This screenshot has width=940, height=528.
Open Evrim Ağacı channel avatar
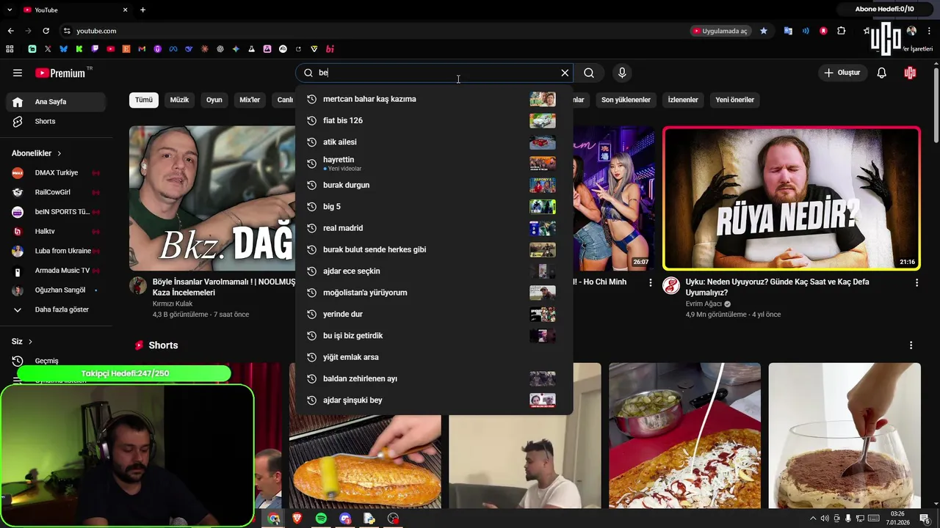coord(671,285)
